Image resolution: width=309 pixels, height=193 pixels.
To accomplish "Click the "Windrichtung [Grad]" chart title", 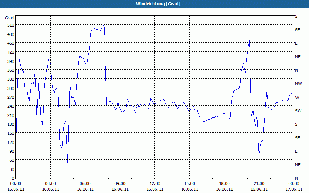I will (x=158, y=4).
